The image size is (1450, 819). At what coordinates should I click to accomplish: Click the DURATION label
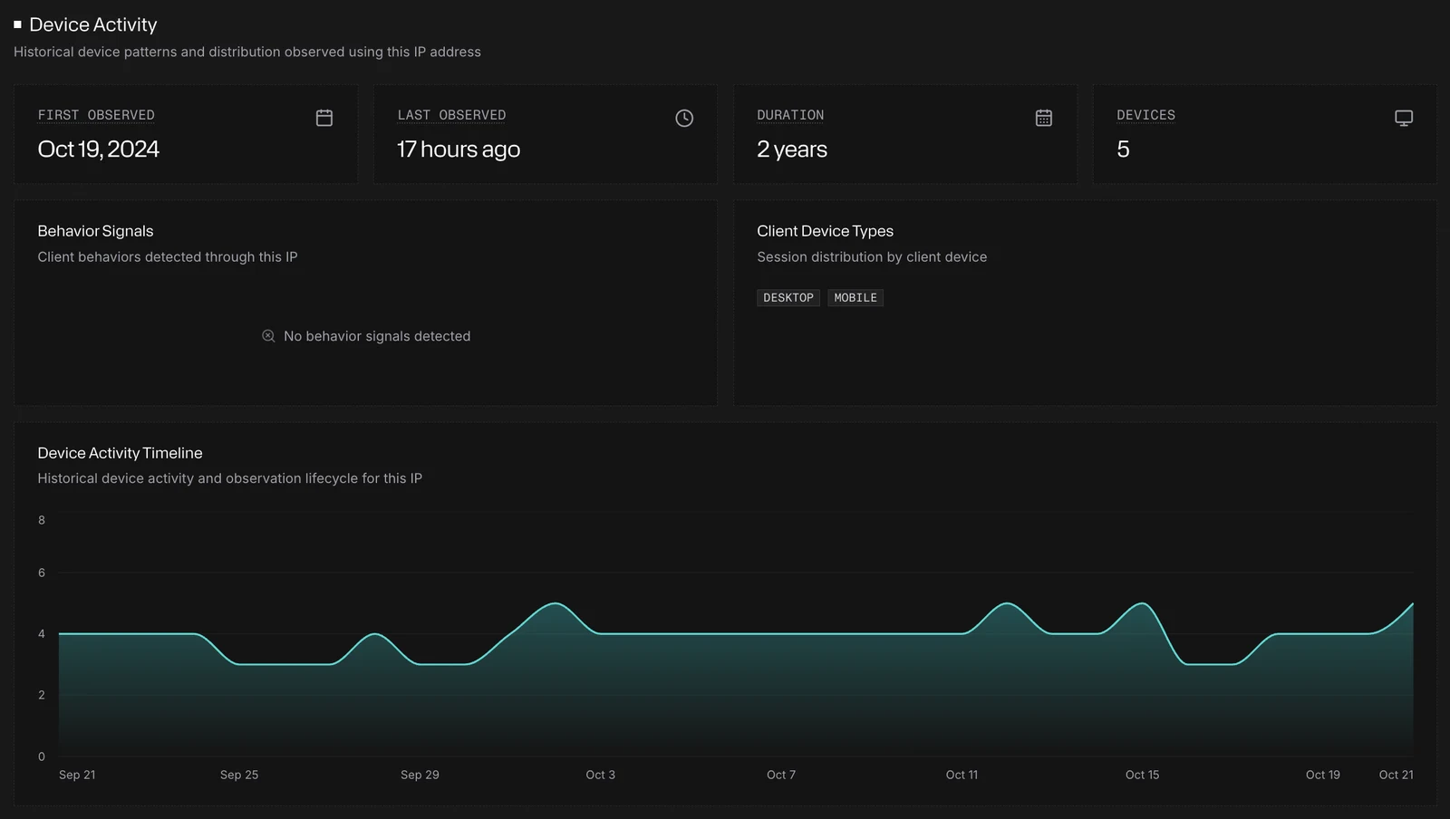790,115
